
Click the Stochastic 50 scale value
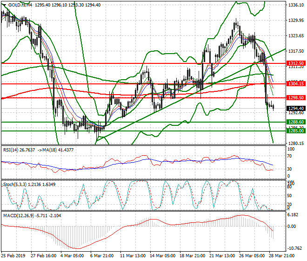290,196
